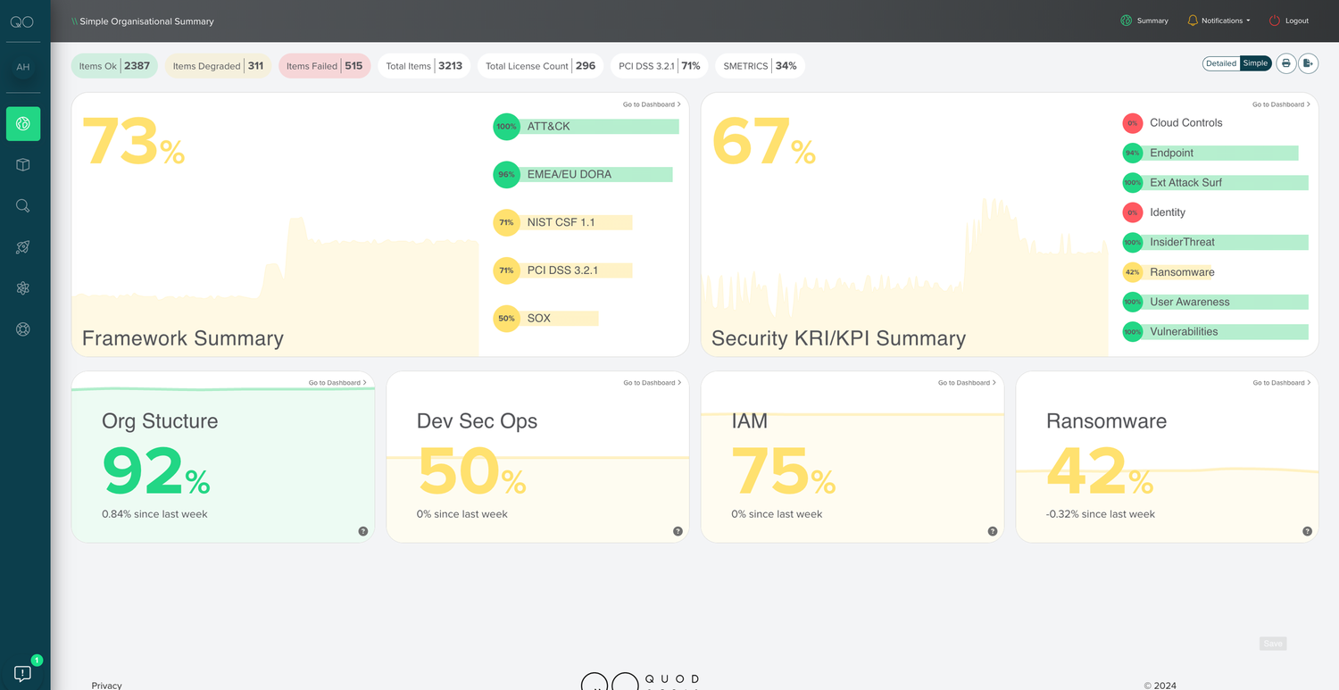This screenshot has height=690, width=1339.
Task: Open the chat feedback icon with badge
Action: (22, 673)
